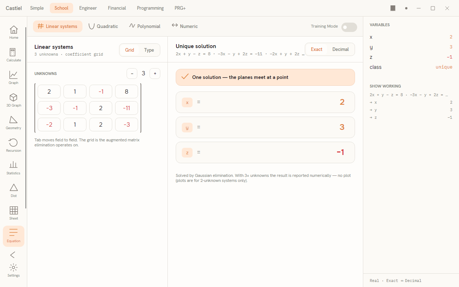This screenshot has height=287, width=459.
Task: Click second row first cell containing -3
Action: coord(49,108)
